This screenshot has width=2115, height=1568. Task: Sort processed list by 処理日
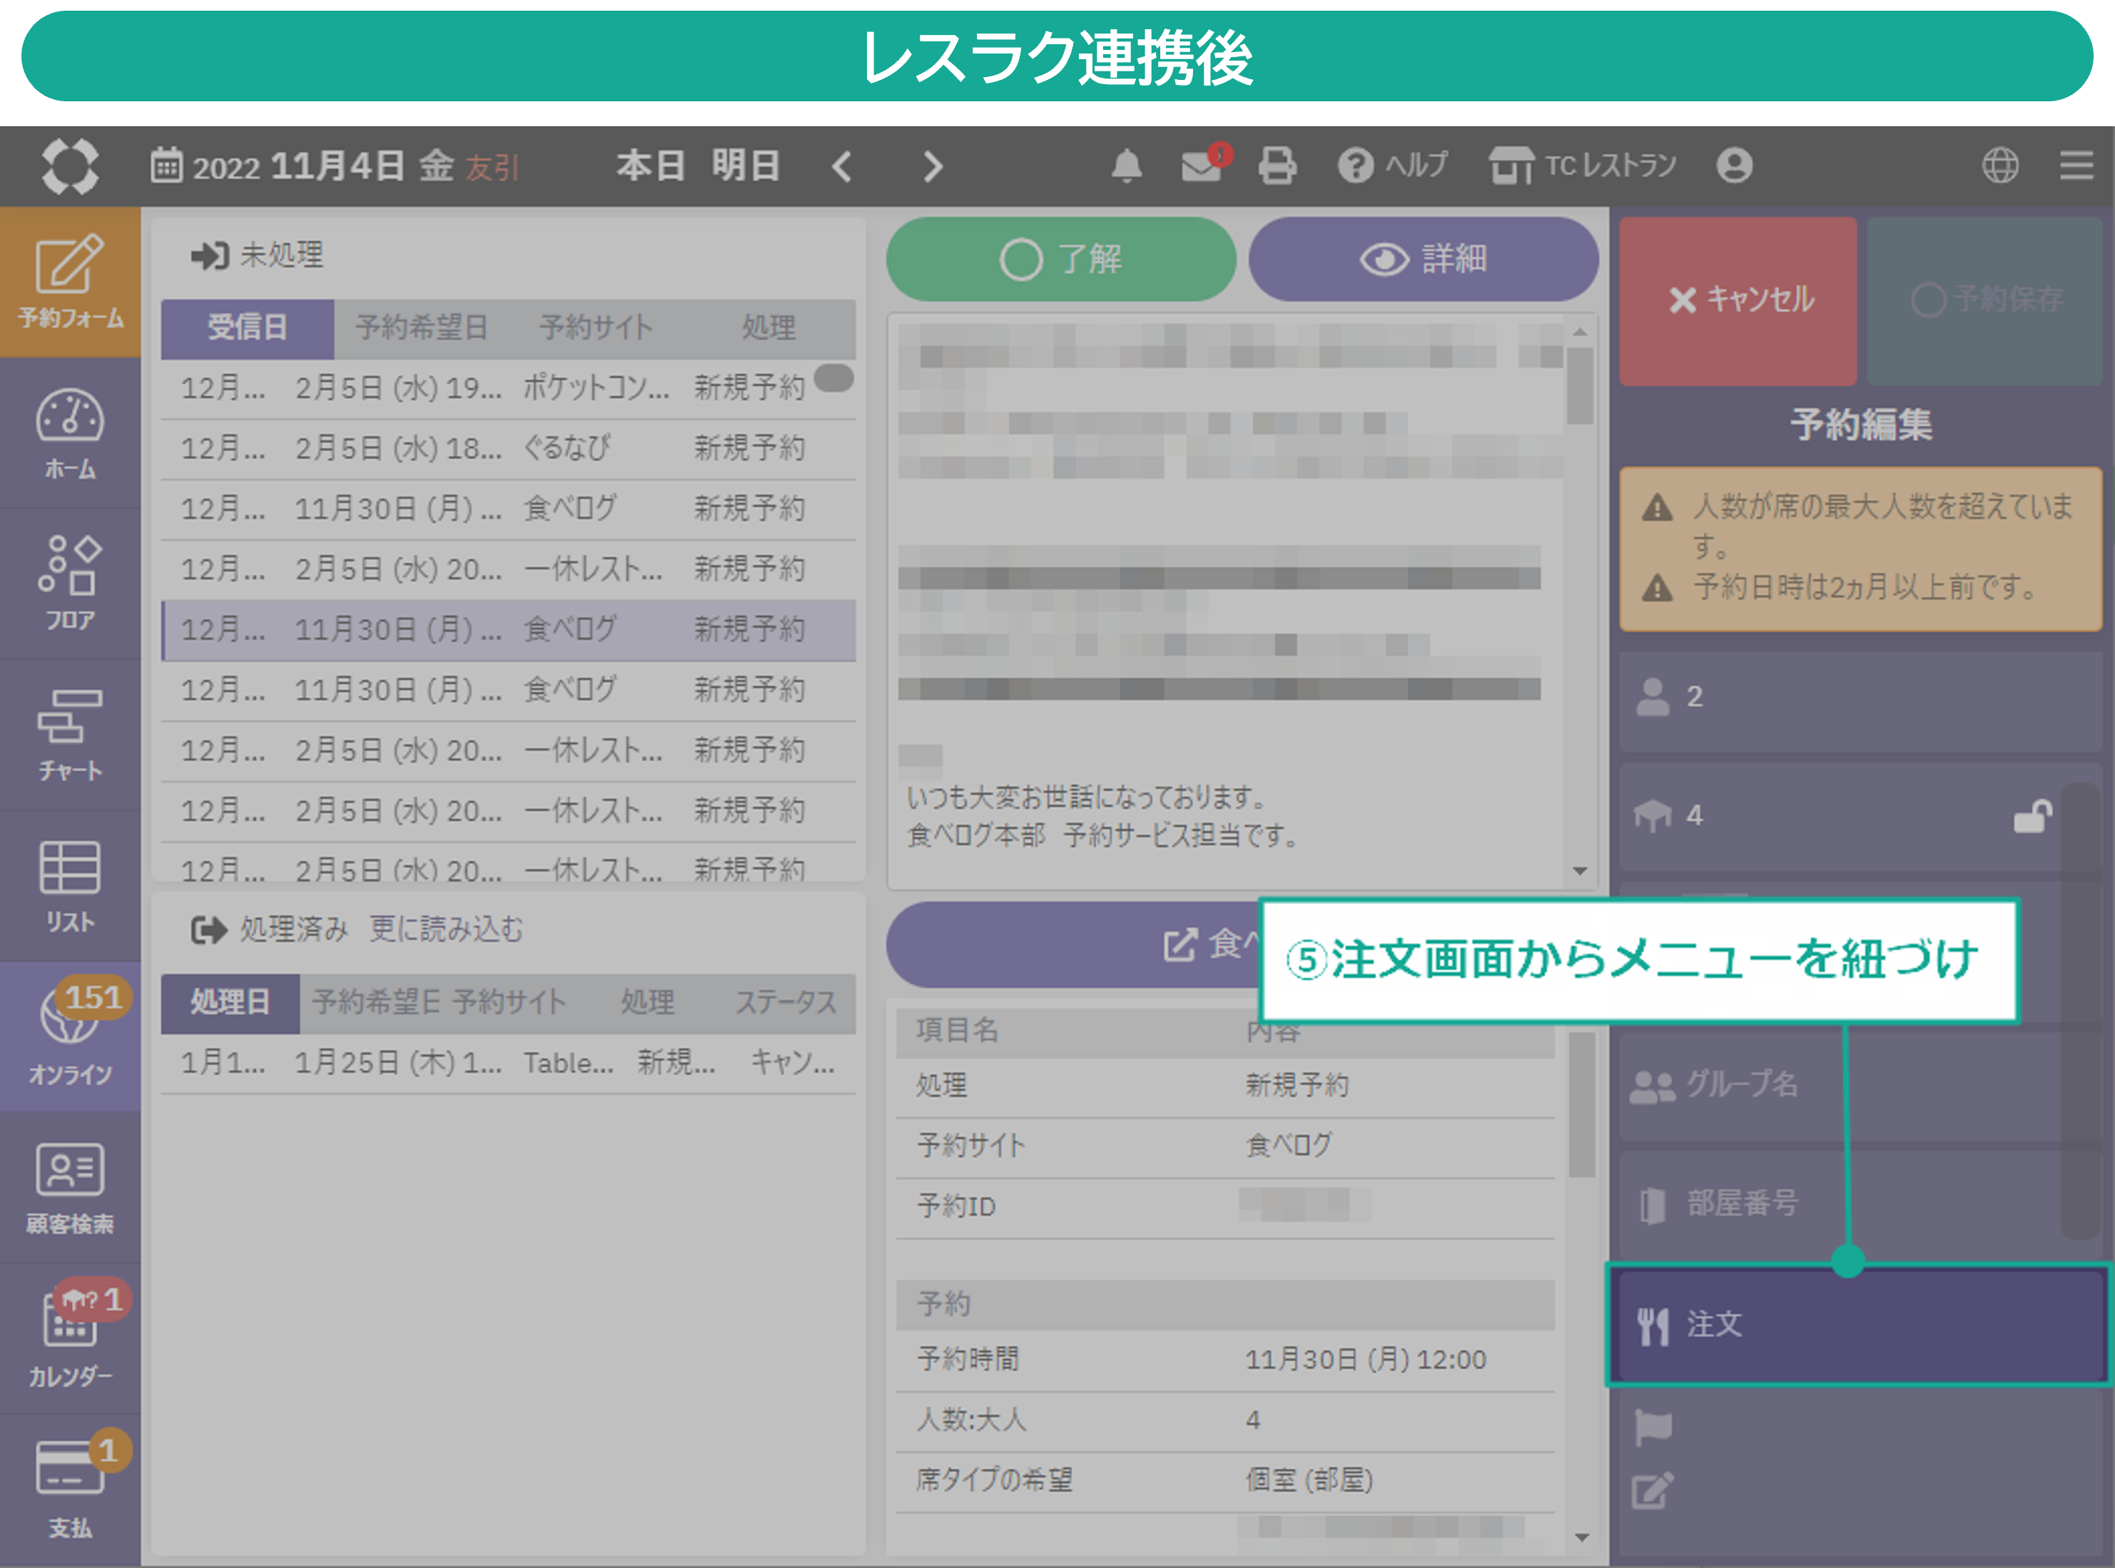tap(230, 1003)
